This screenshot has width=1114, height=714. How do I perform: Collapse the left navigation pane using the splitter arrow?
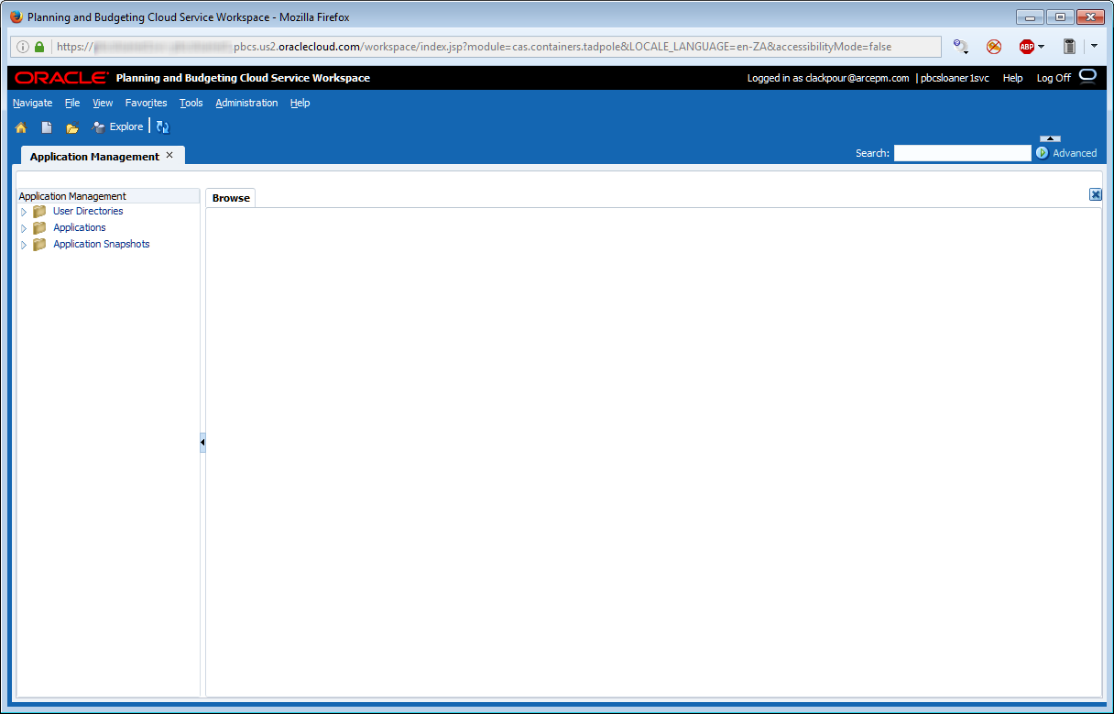click(202, 443)
